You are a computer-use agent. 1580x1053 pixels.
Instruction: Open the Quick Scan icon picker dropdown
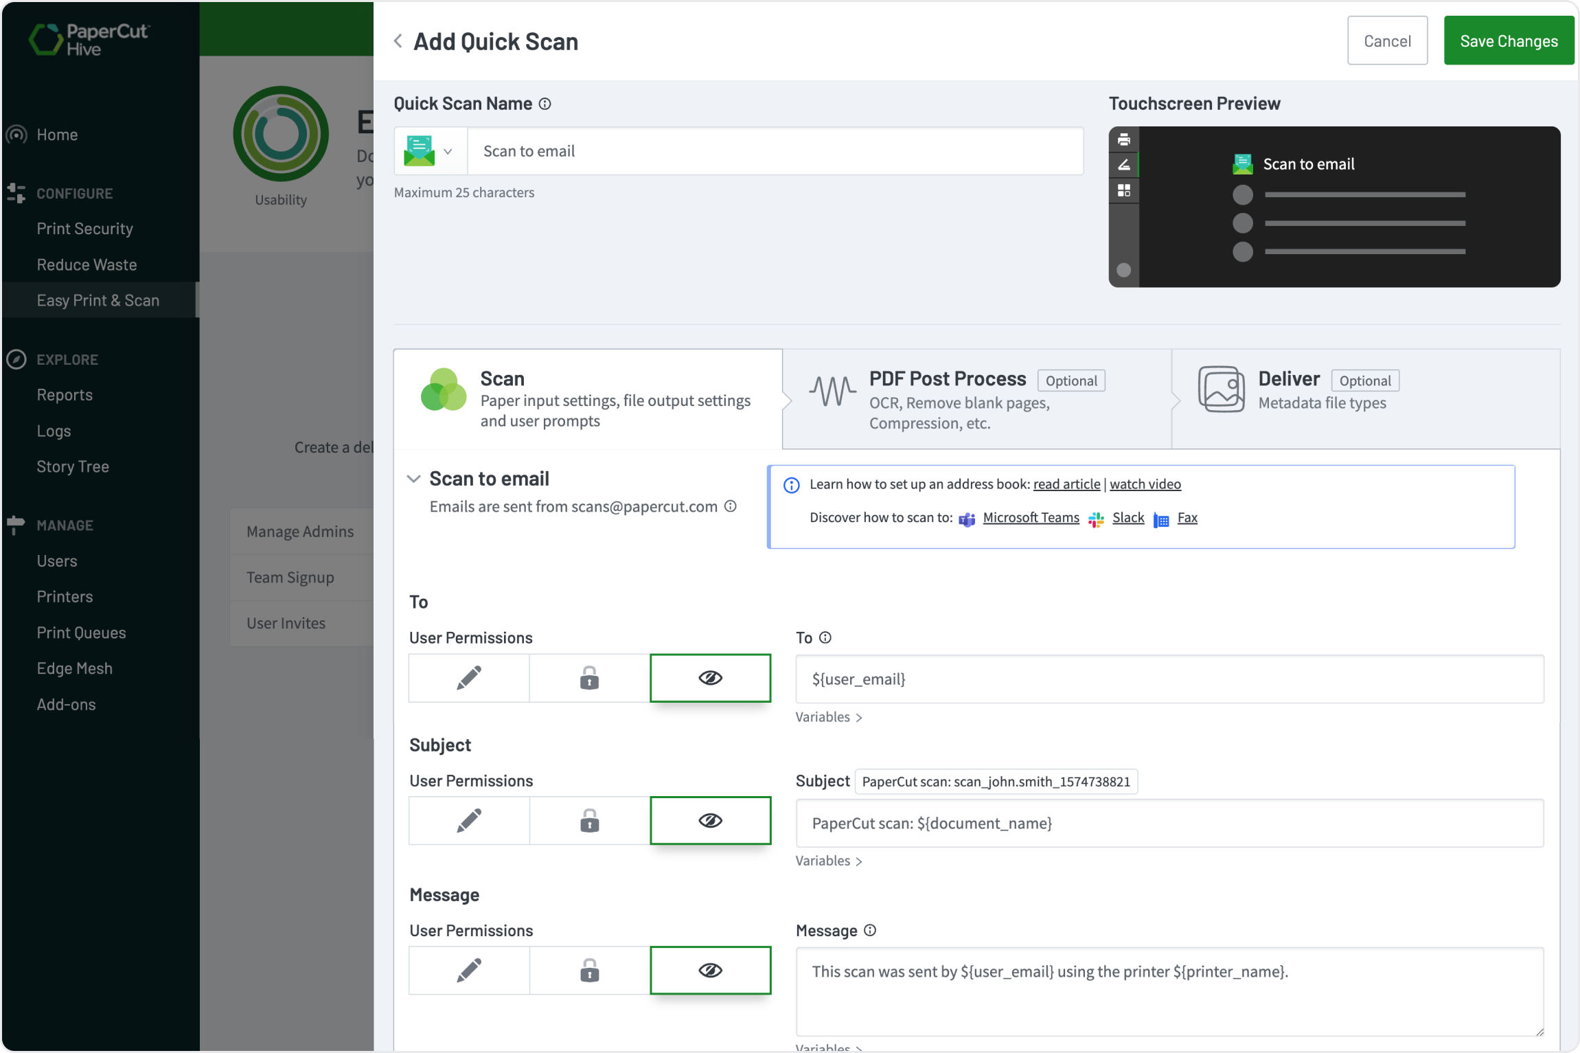448,150
